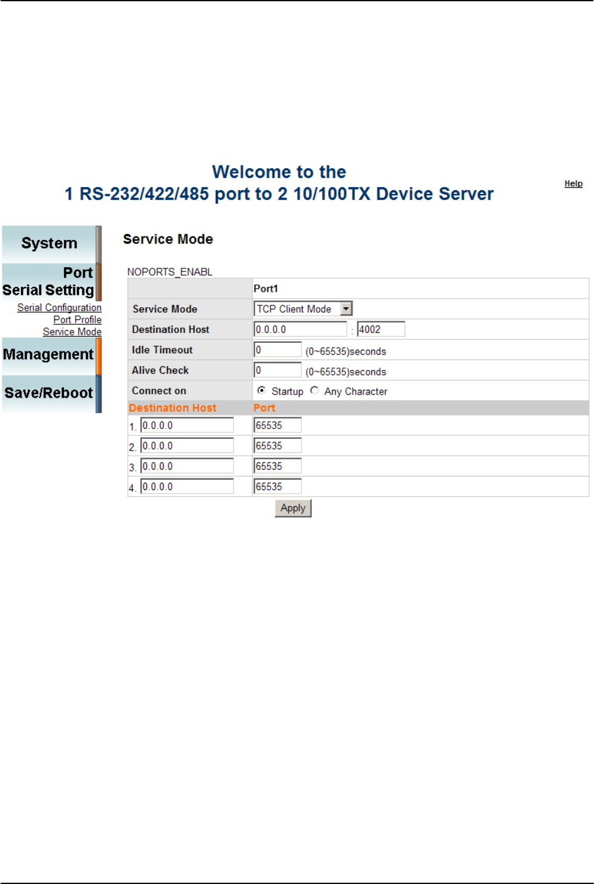Expand the TCP Client Mode dropdown
Viewport: 594px width, 884px height.
pyautogui.click(x=303, y=309)
